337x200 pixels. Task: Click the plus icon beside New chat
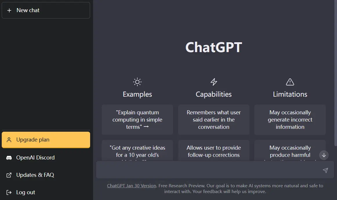[9, 10]
